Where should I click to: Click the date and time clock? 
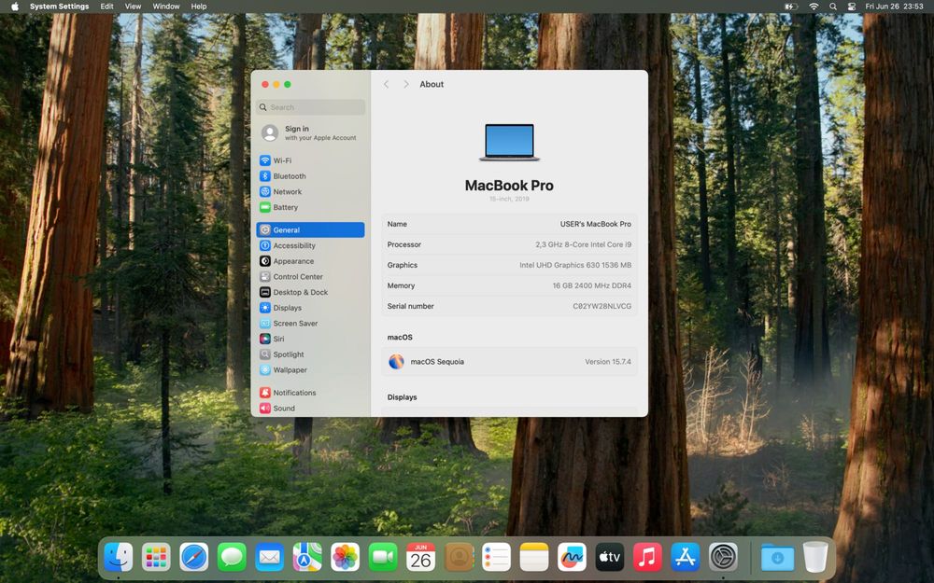click(x=894, y=7)
